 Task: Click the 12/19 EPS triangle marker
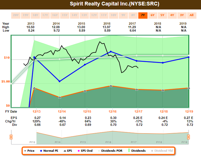[188, 88]
